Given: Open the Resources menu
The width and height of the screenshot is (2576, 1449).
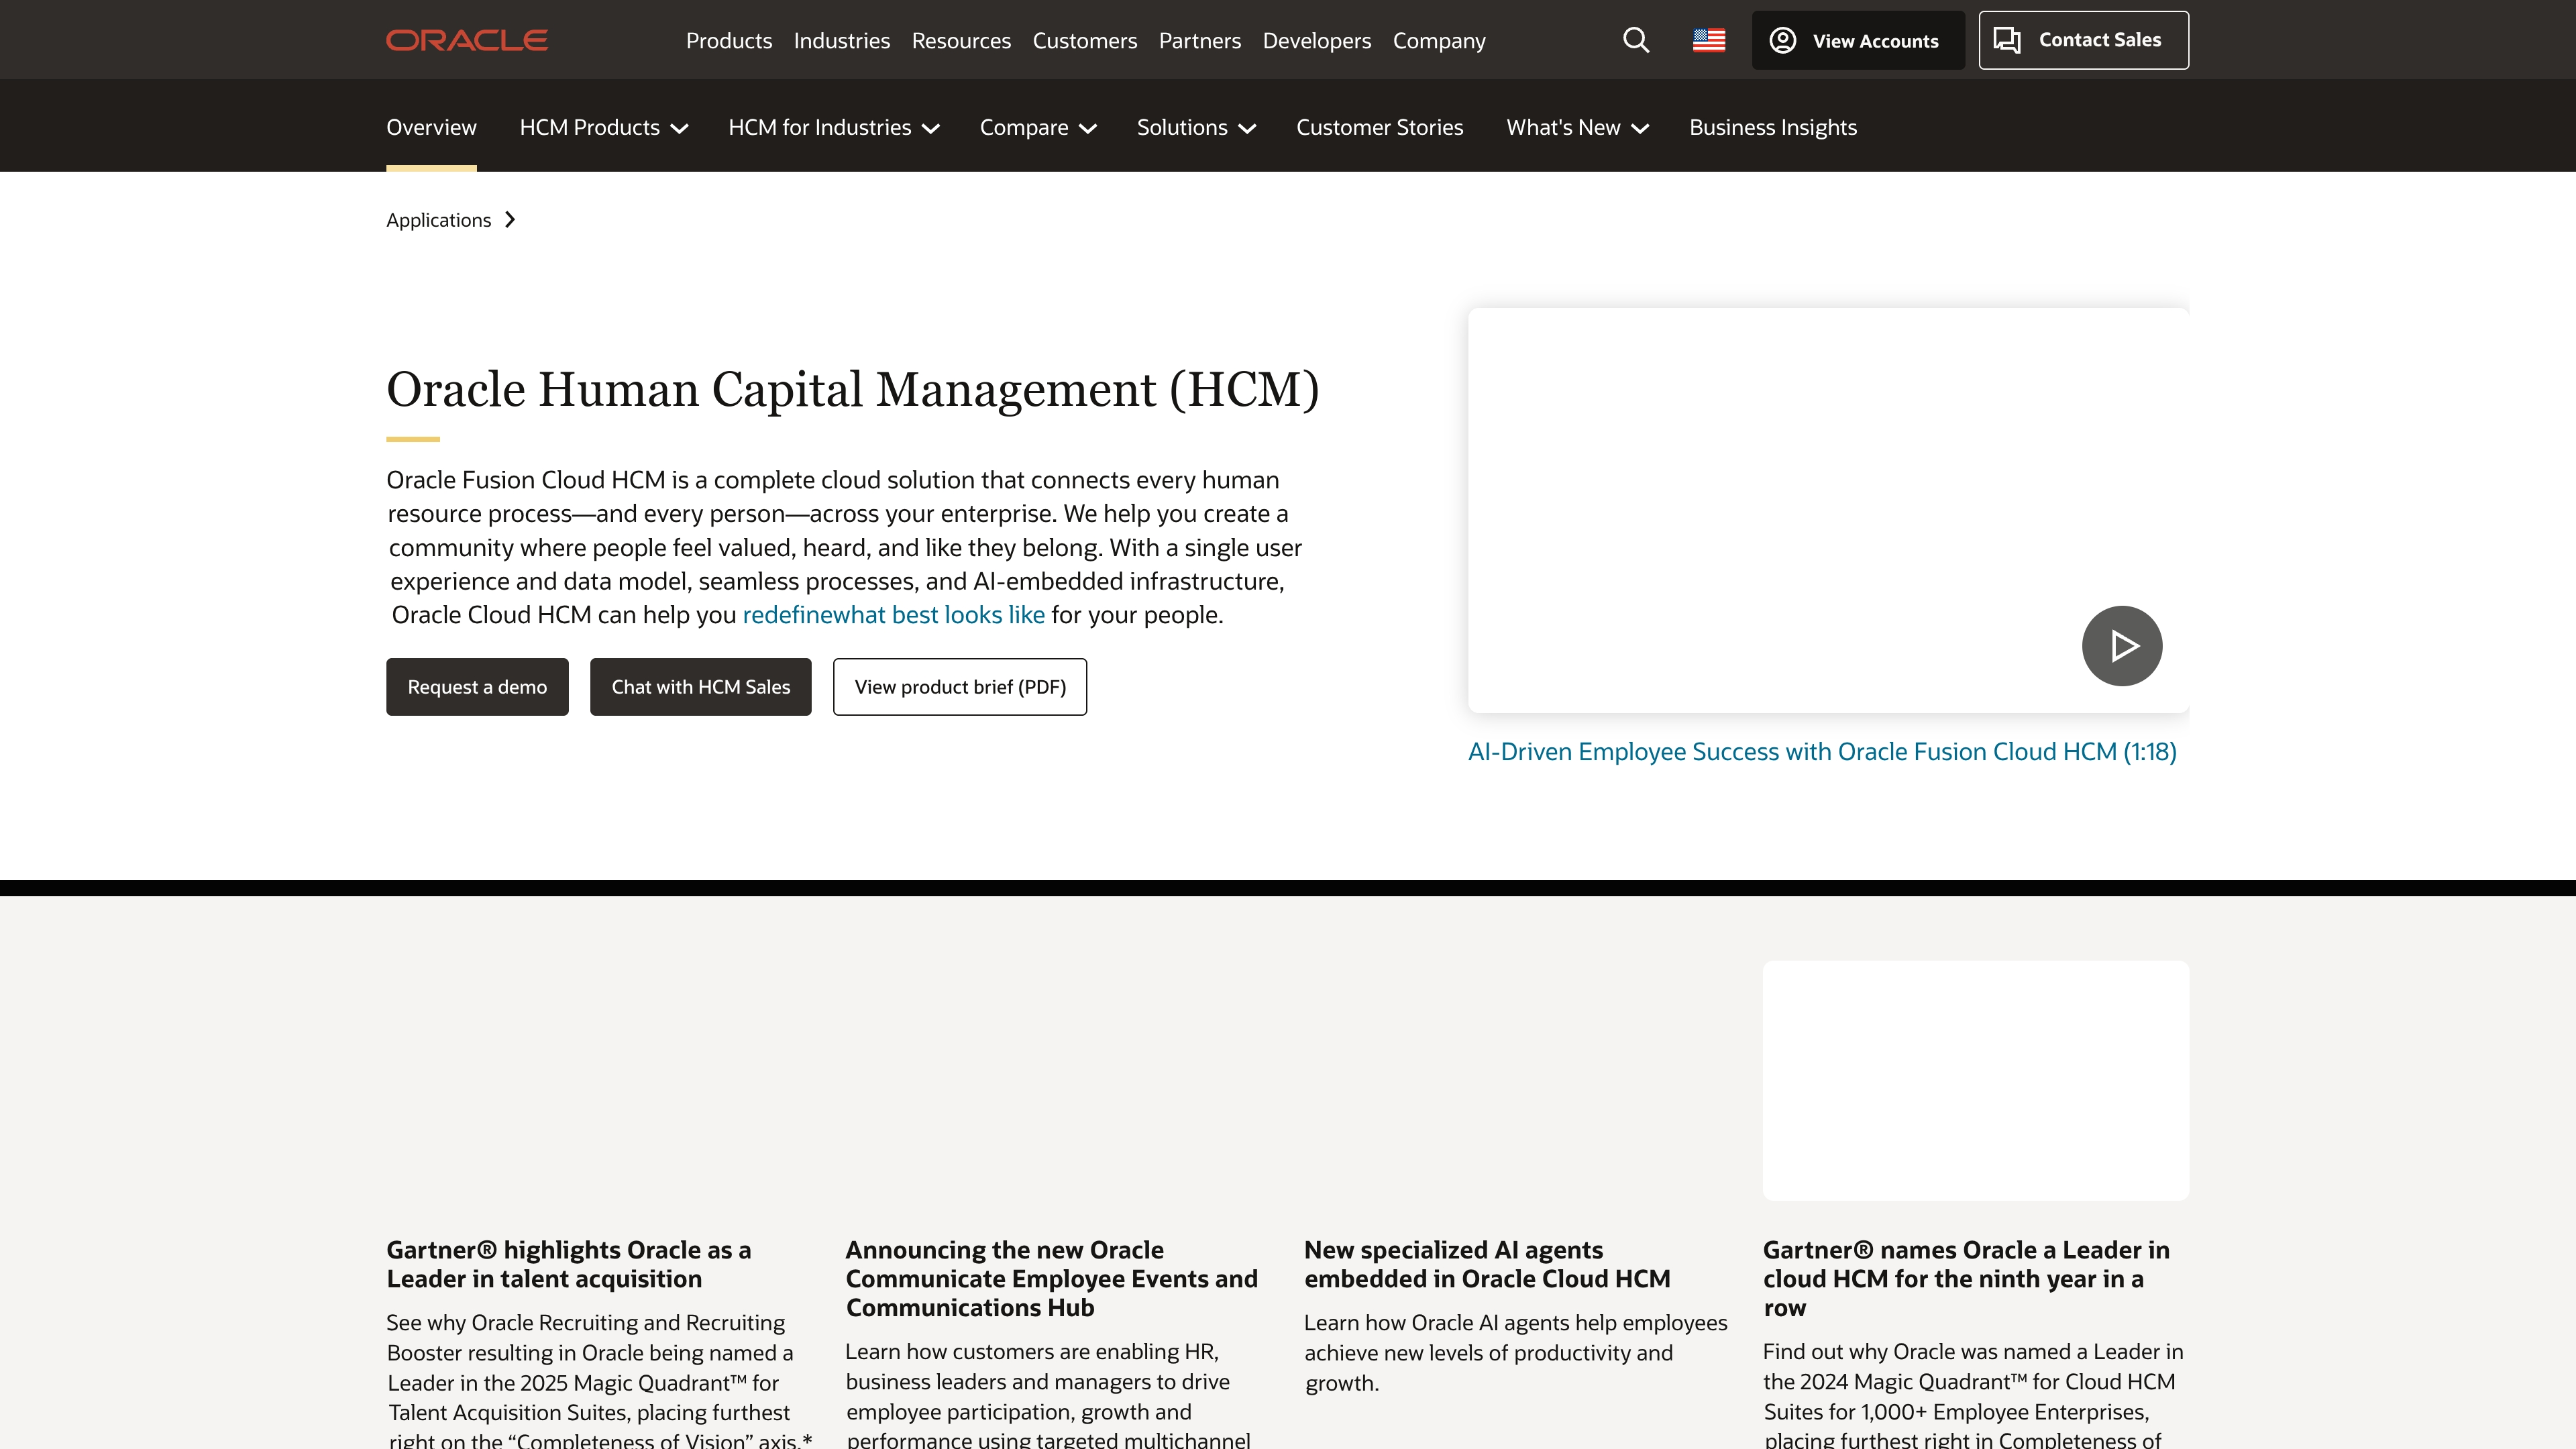Looking at the screenshot, I should 961,41.
